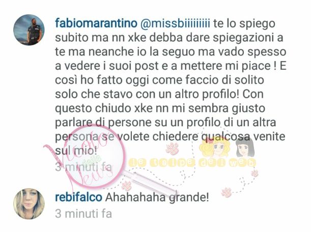Viewport: 311px width, 232px height.
Task: Click paw print beside the magnifier handle
Action: pyautogui.click(x=127, y=186)
